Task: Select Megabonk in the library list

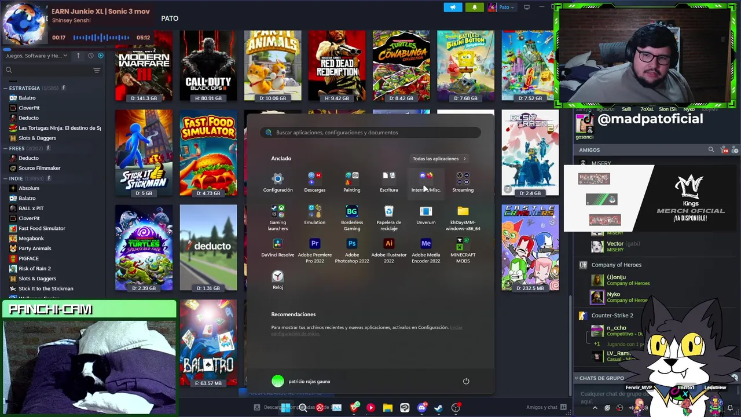Action: click(31, 238)
